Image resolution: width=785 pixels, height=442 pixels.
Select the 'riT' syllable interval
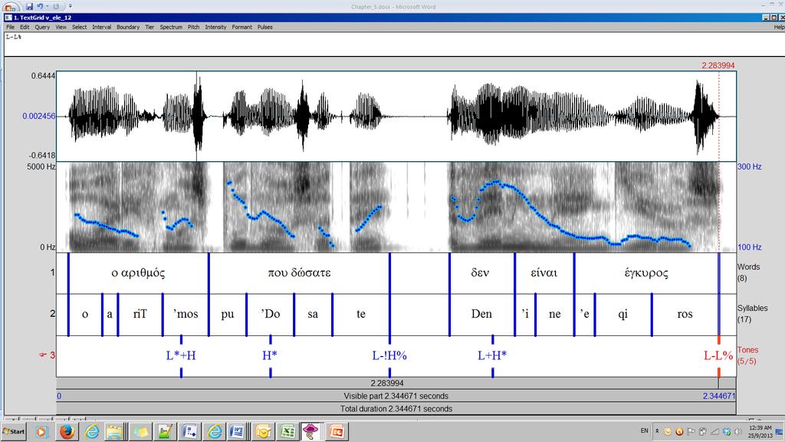(x=140, y=314)
